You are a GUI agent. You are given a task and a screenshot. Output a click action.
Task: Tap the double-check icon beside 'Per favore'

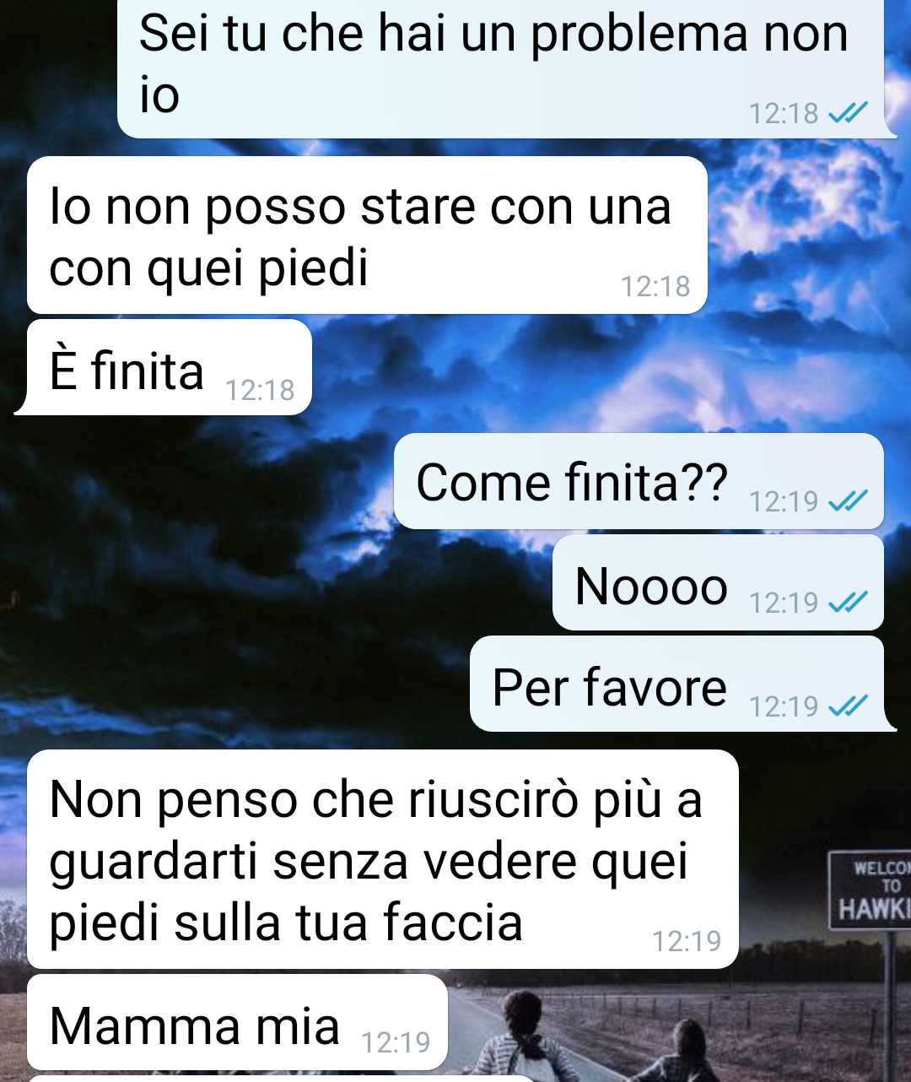(848, 706)
